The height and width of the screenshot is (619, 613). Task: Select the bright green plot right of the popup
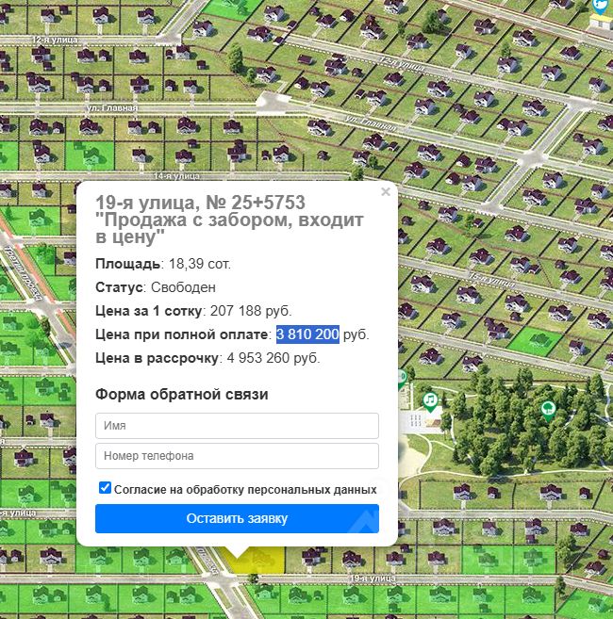(535, 340)
